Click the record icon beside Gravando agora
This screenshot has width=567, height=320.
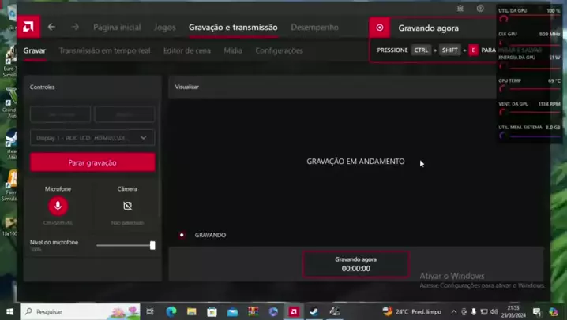tap(380, 28)
